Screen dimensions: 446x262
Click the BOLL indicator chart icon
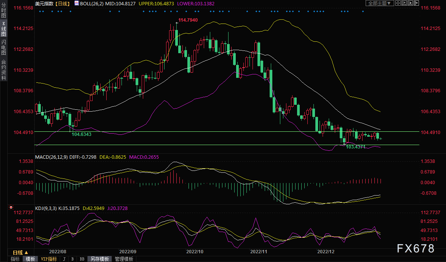tap(77, 3)
